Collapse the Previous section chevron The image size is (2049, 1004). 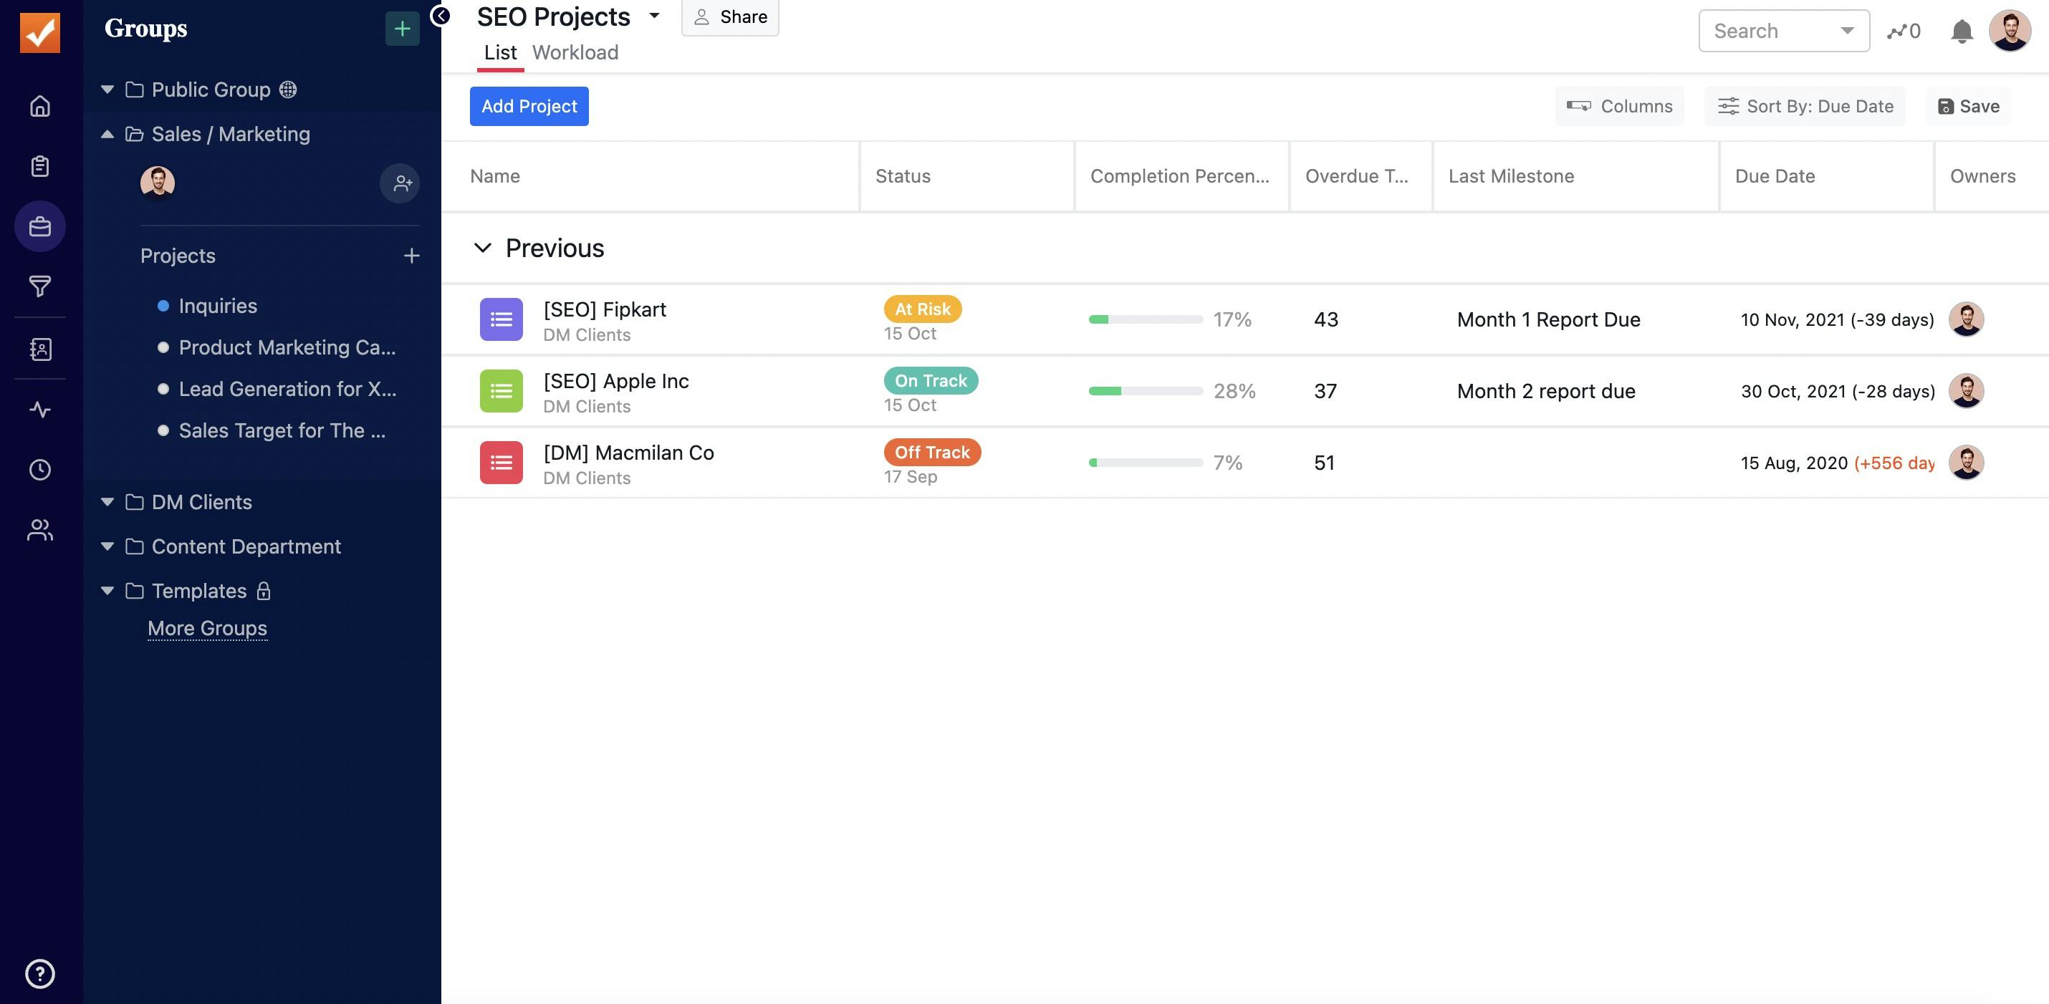click(x=483, y=248)
